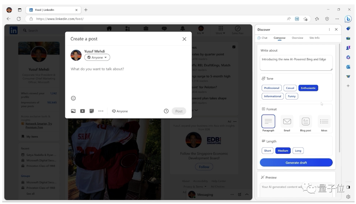
Task: Open LinkedIn home icon
Action: (109, 29)
